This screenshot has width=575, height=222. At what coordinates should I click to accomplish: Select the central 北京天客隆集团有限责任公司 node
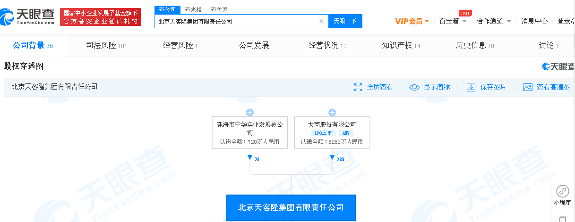tap(291, 207)
